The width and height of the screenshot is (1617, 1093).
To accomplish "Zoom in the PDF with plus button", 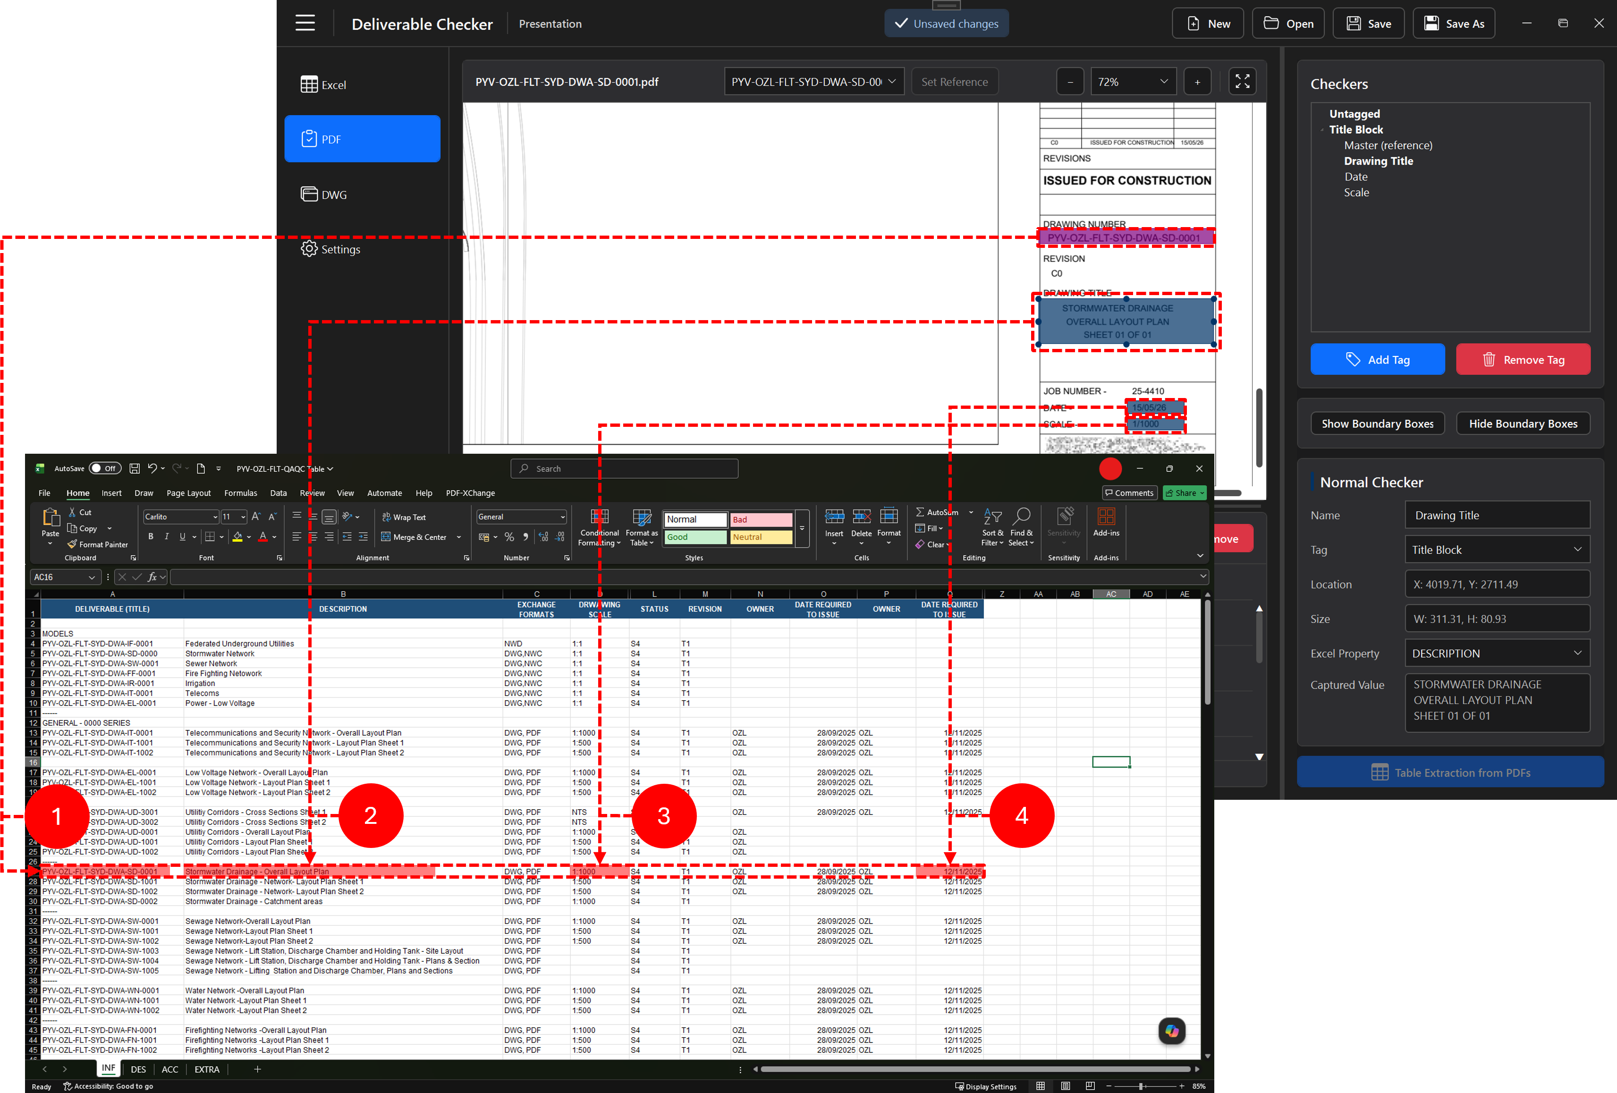I will 1197,81.
